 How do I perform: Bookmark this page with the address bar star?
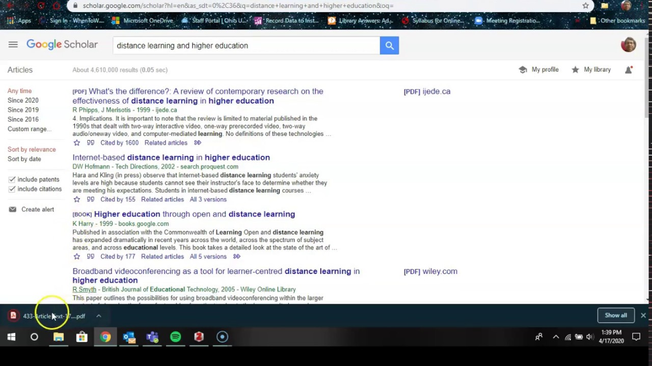[586, 6]
